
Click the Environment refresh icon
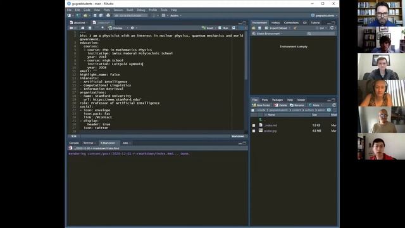click(x=332, y=28)
